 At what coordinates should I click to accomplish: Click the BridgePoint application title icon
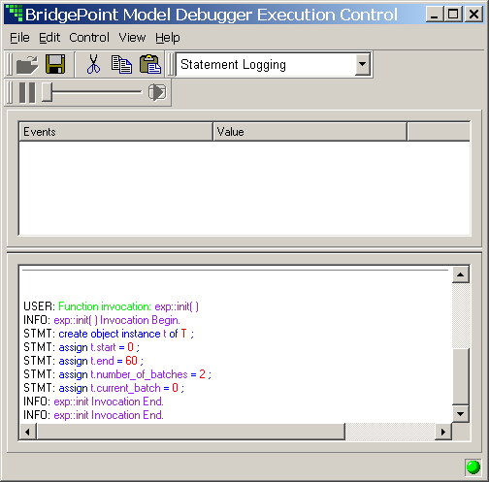15,14
